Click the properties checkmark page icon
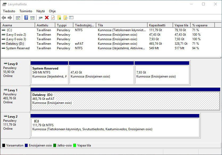 pyautogui.click(x=53, y=18)
